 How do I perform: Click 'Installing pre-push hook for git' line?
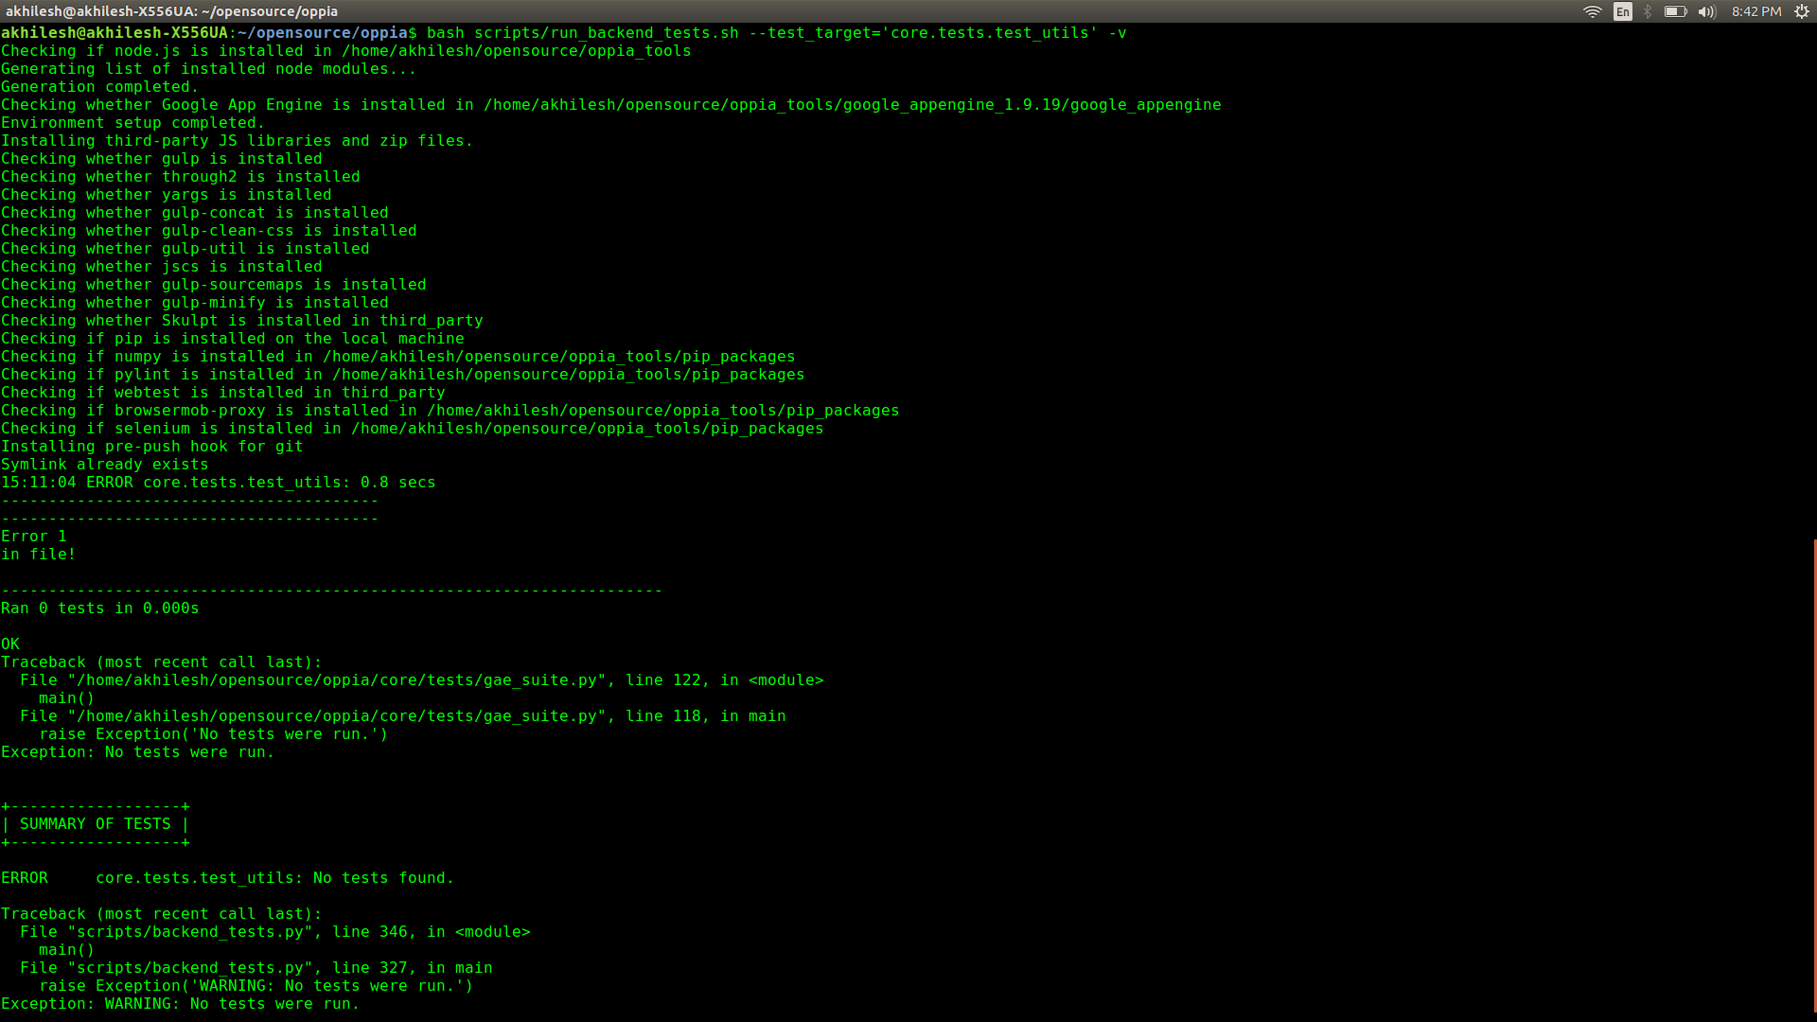coord(152,447)
